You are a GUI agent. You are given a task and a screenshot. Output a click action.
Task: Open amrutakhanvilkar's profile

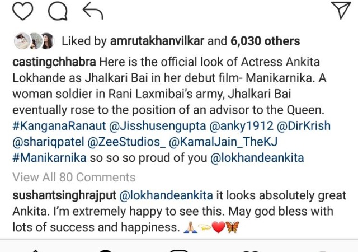pos(157,41)
